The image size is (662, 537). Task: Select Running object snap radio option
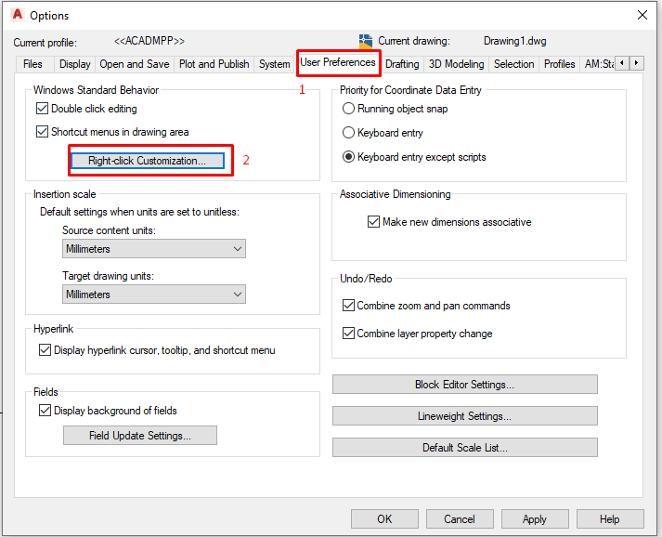point(349,109)
